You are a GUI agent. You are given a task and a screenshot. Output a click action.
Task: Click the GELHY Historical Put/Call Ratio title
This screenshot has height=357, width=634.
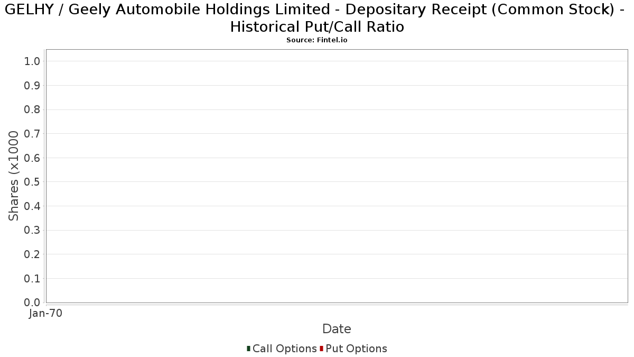pos(317,19)
